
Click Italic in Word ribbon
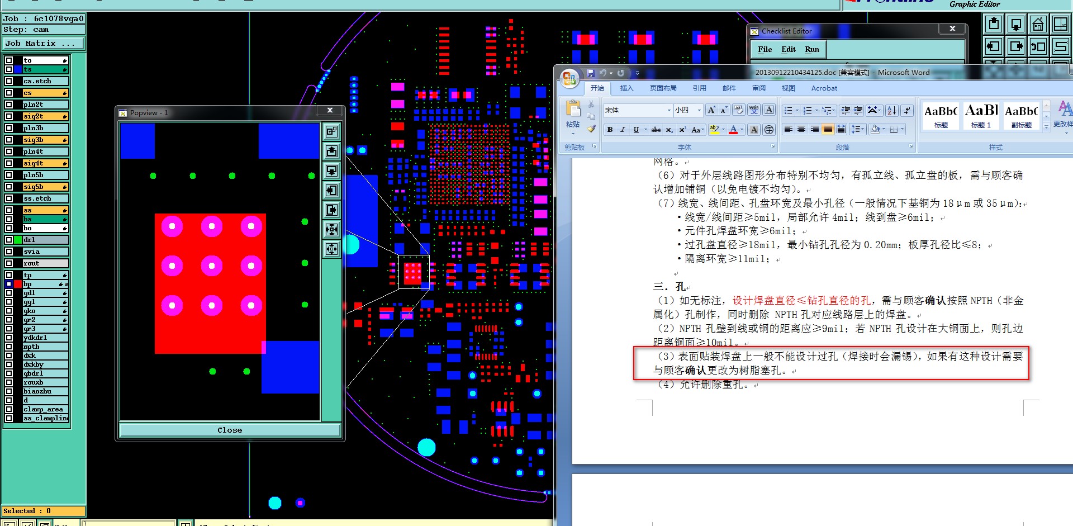click(x=623, y=130)
